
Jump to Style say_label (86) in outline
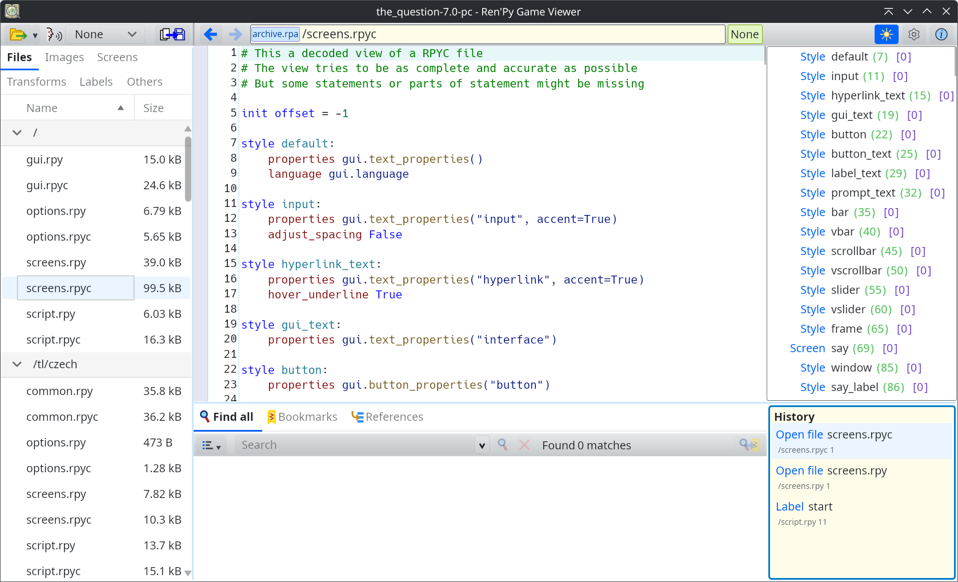click(x=864, y=387)
